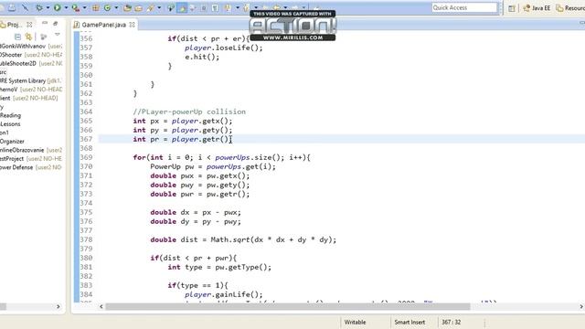Click the editor scrollbar left arrow
The height and width of the screenshot is (329, 585).
pyautogui.click(x=101, y=307)
